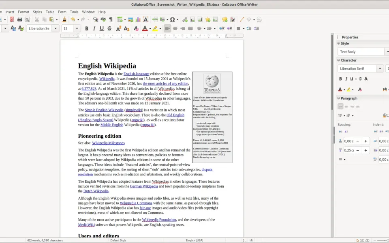
Task: Click the English-language hyperlink in document
Action: 137,74
